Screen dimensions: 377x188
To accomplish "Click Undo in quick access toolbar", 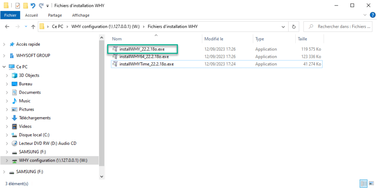I will tap(34, 5).
